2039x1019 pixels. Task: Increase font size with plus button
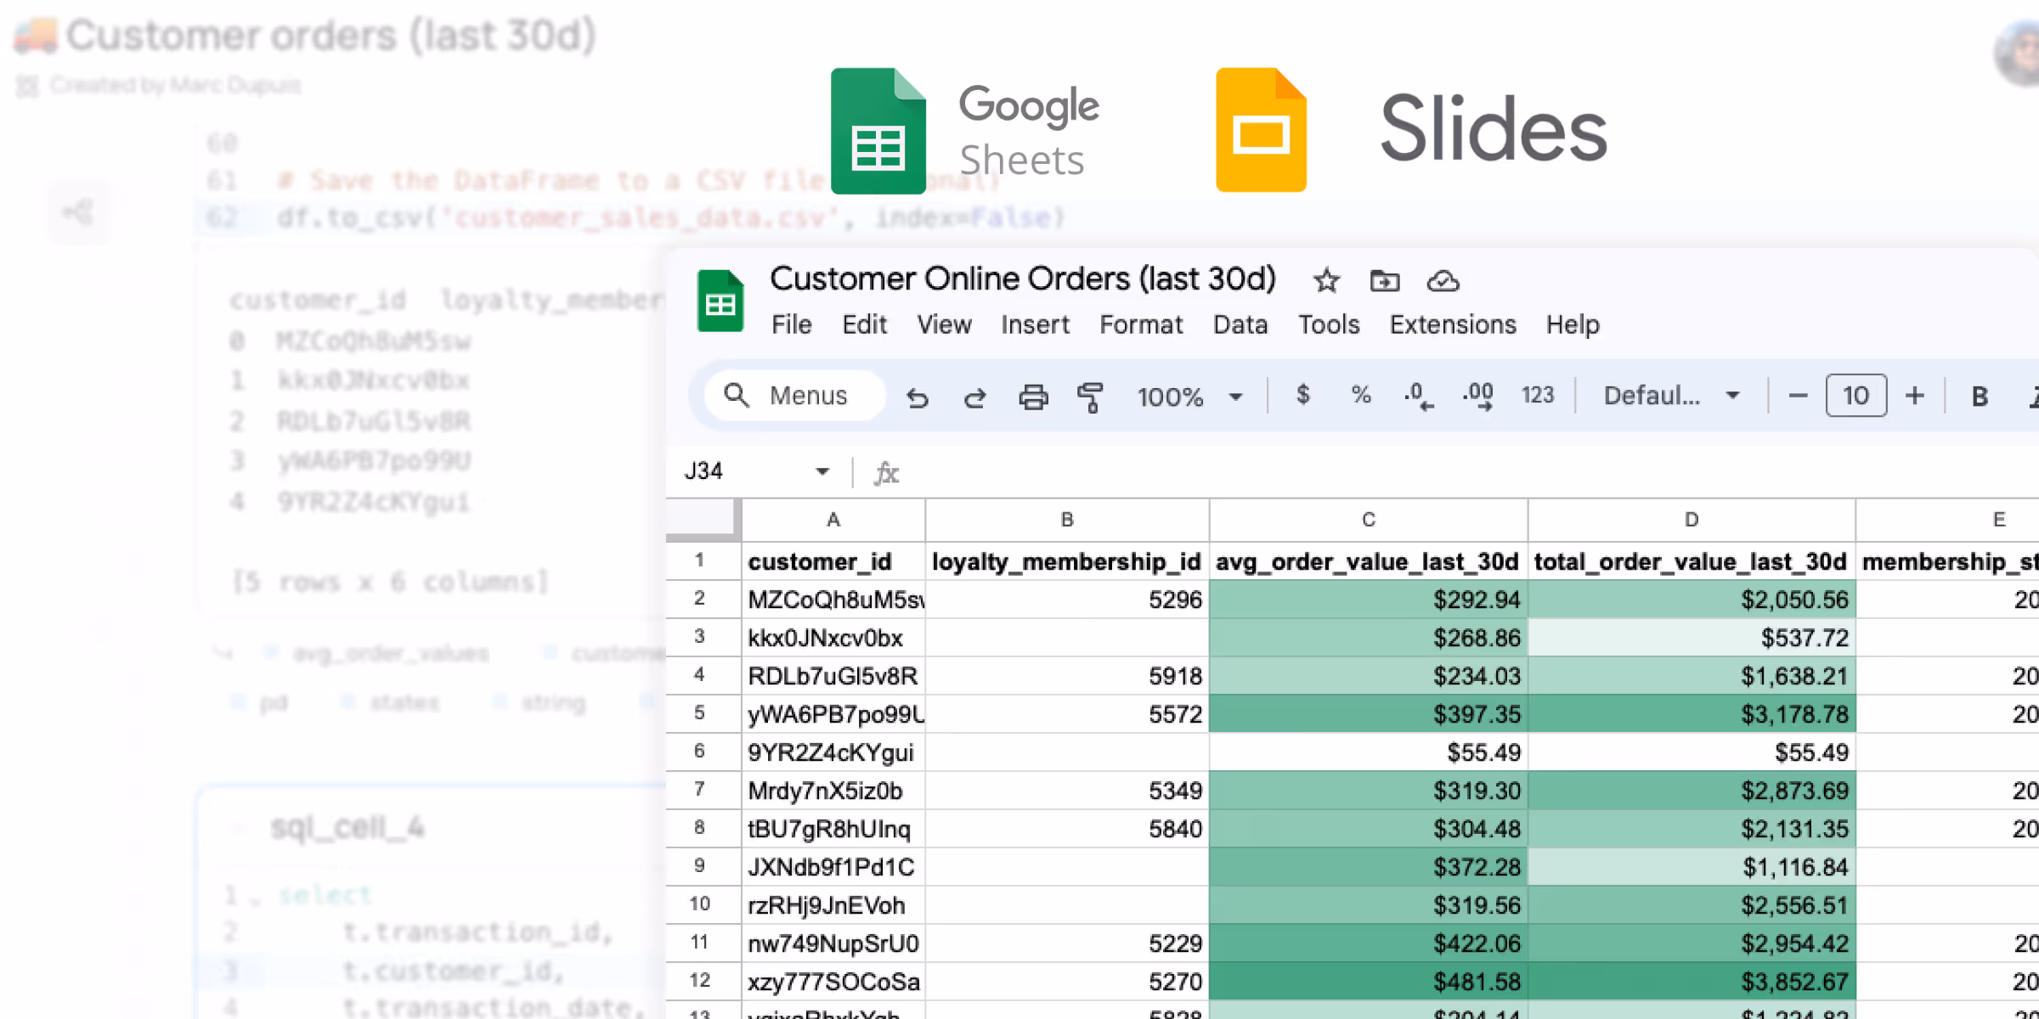click(1915, 396)
